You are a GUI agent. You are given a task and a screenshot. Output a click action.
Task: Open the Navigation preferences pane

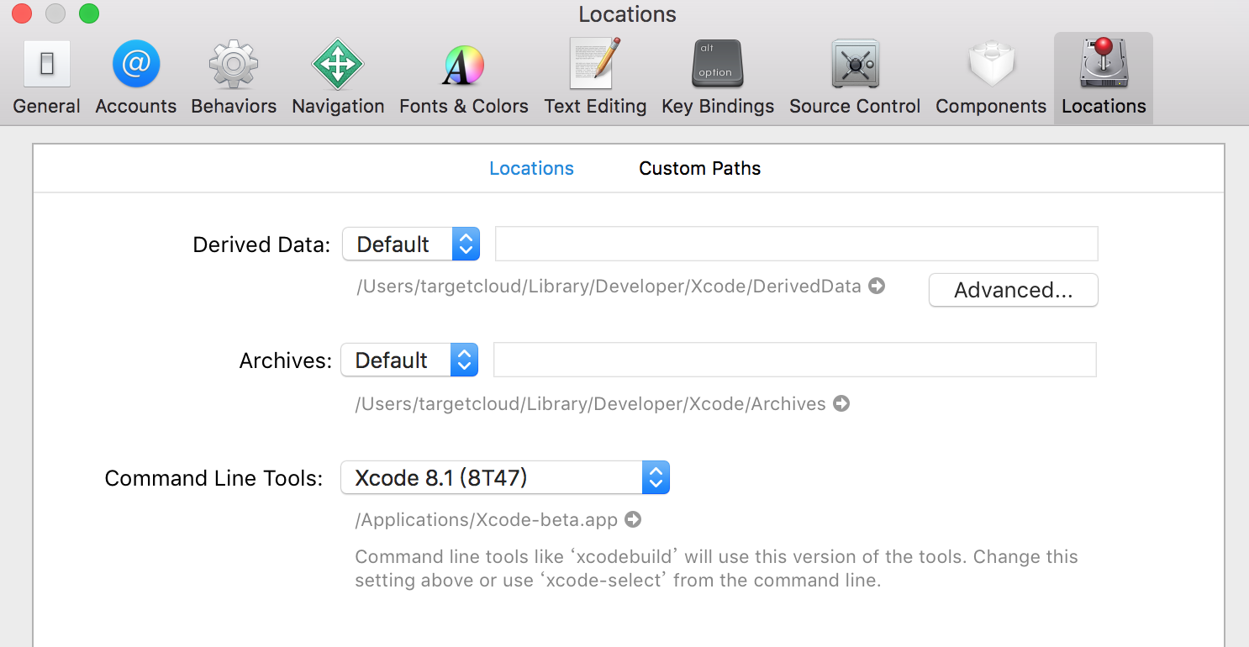(338, 78)
